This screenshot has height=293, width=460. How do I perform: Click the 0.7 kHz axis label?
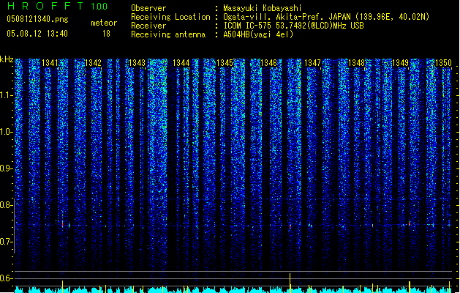click(7, 242)
